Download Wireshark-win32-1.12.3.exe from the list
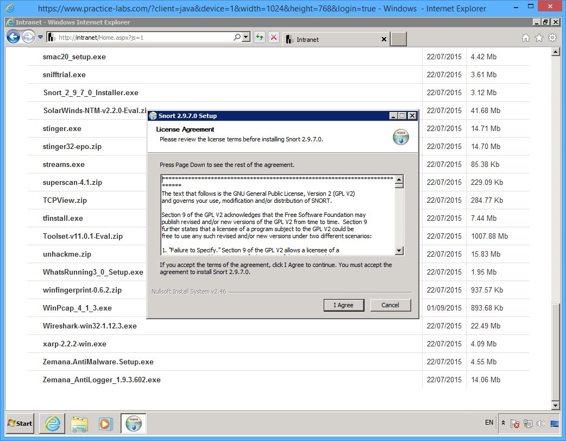 click(x=89, y=326)
